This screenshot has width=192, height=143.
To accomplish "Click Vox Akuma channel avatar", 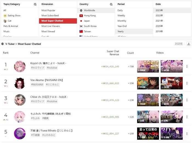I will [20, 83].
